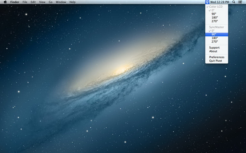This screenshot has height=153, width=246.
Task: Click the Apple logo menu
Action: pos(5,2)
